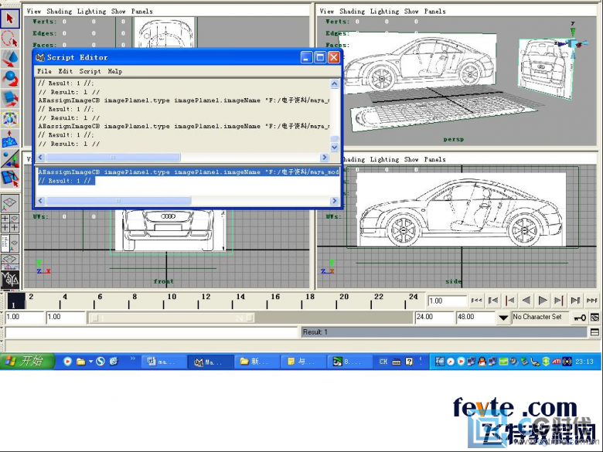Screen dimensions: 603x452
Task: Open View menu in top-left viewport
Action: tap(34, 11)
